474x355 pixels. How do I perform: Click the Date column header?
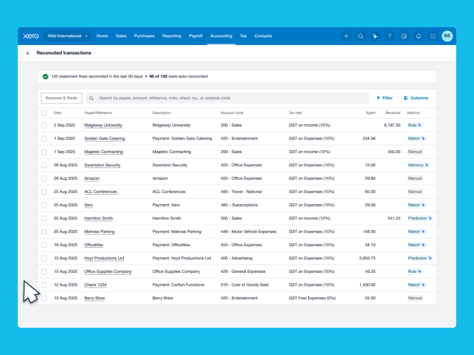point(57,113)
